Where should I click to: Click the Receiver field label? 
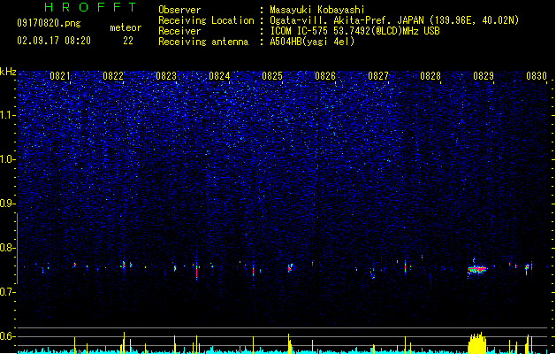point(179,31)
